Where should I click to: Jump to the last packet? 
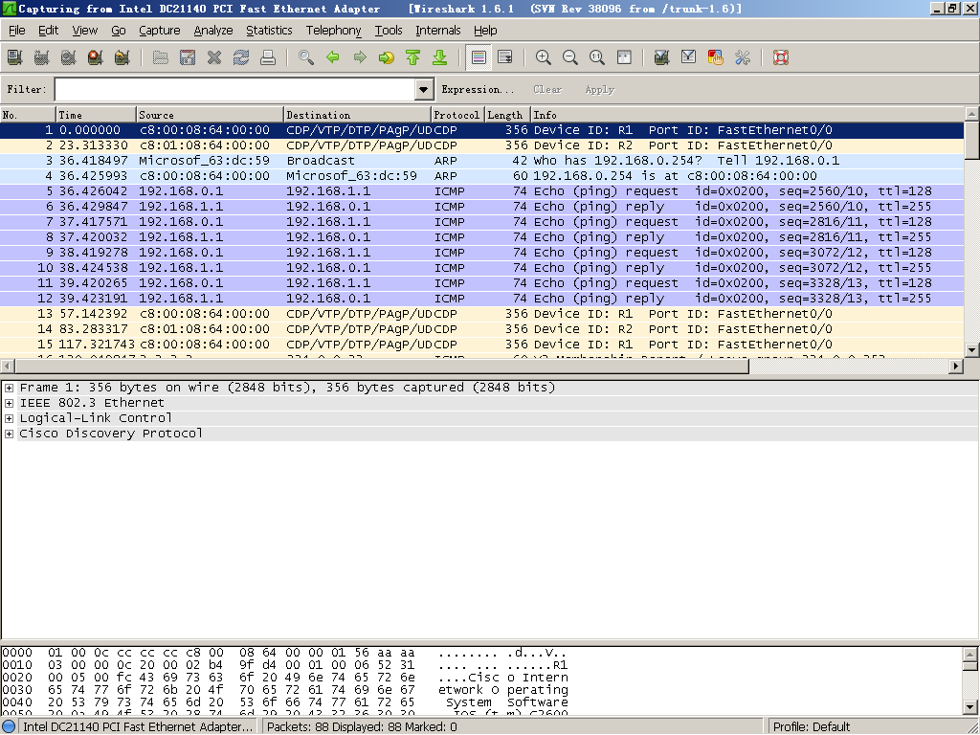coord(440,57)
